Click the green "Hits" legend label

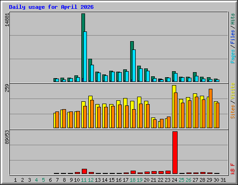click(233, 19)
